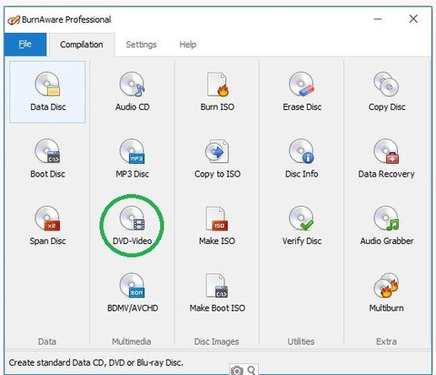This screenshot has height=375, width=436.
Task: Start the DVD-Video compilation
Action: tap(133, 226)
